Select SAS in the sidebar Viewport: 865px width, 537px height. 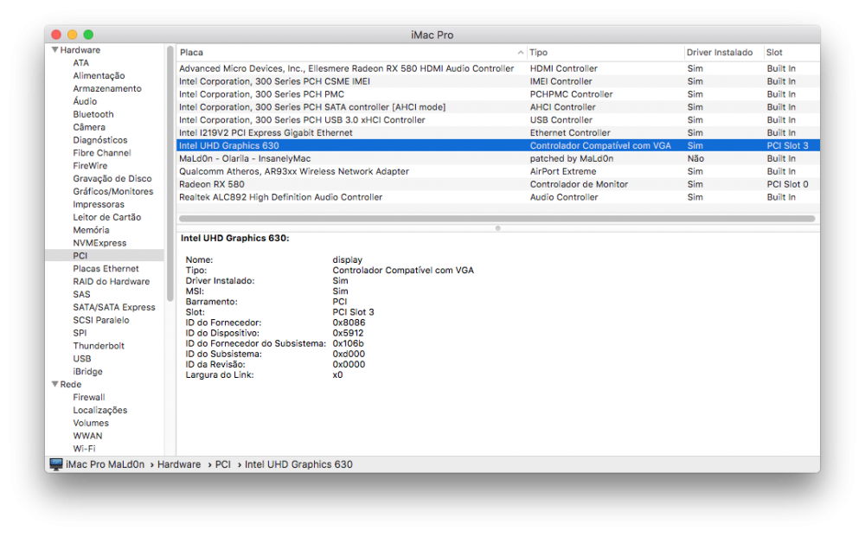pyautogui.click(x=81, y=294)
